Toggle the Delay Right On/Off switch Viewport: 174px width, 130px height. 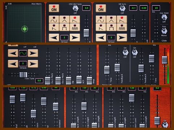coord(134,52)
